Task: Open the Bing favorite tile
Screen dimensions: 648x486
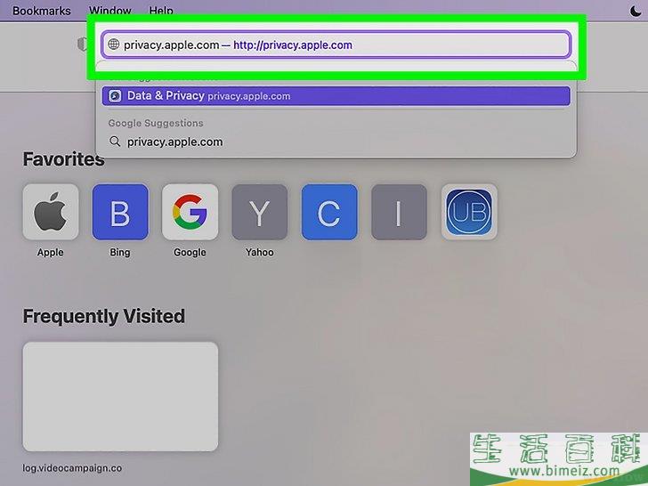Action: coord(120,212)
